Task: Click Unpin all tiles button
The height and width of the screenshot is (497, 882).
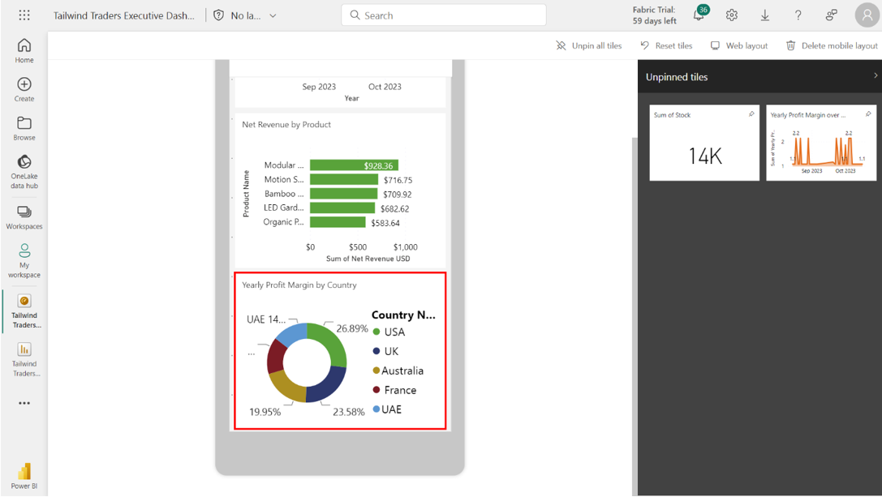Action: pyautogui.click(x=589, y=45)
